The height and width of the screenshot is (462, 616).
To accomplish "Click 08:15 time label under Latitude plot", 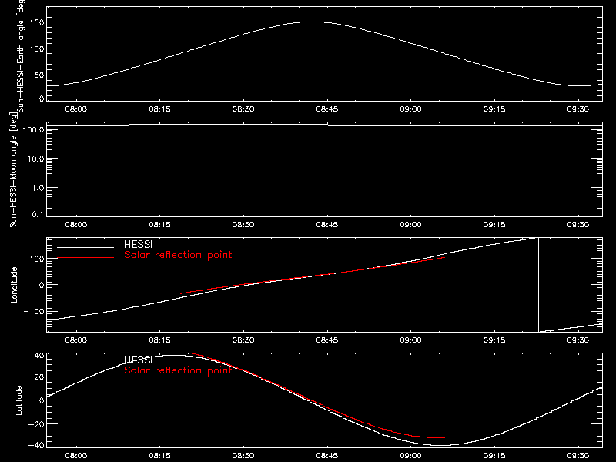I will click(159, 456).
